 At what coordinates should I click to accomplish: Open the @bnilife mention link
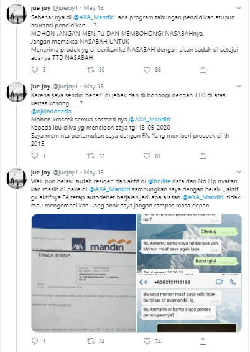click(x=159, y=181)
